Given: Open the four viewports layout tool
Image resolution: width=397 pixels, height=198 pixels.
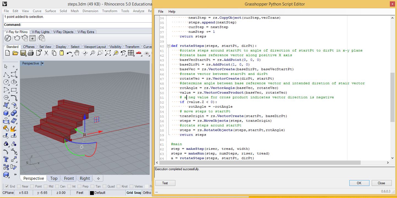Looking at the screenshot, I should [x=131, y=53].
